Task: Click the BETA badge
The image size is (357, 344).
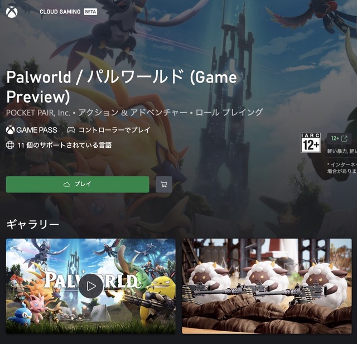Action: point(90,12)
